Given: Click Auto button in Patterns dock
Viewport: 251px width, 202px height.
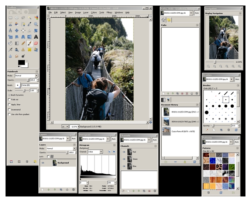Looking at the screenshot, I should pyautogui.click(x=237, y=142).
